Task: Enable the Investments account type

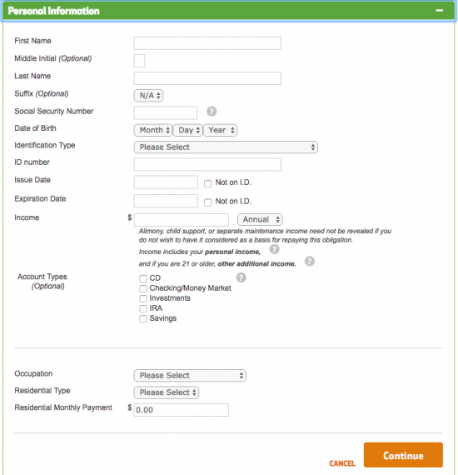Action: point(143,298)
